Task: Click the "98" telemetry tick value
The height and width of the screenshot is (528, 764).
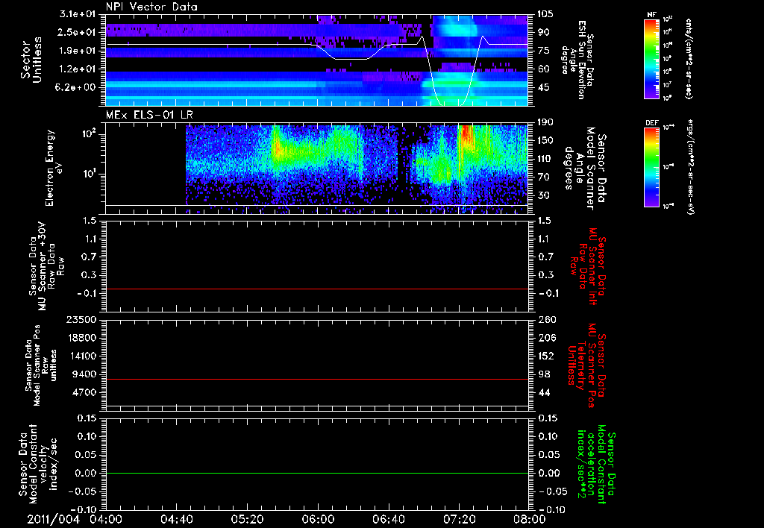Action: pyautogui.click(x=543, y=374)
